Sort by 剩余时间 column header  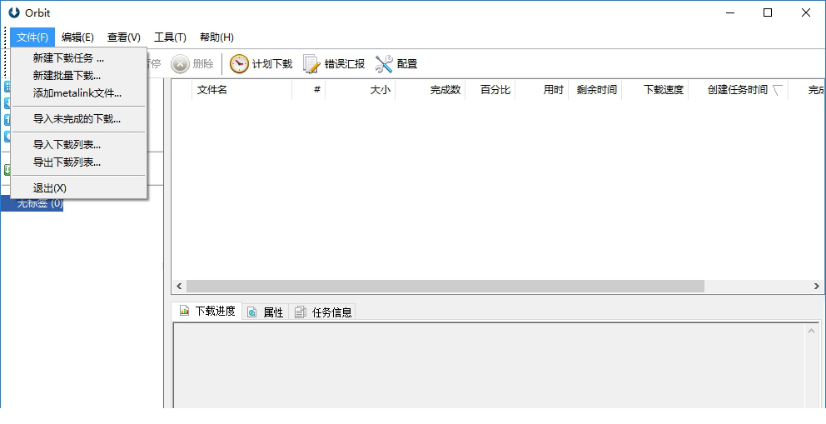click(x=595, y=89)
